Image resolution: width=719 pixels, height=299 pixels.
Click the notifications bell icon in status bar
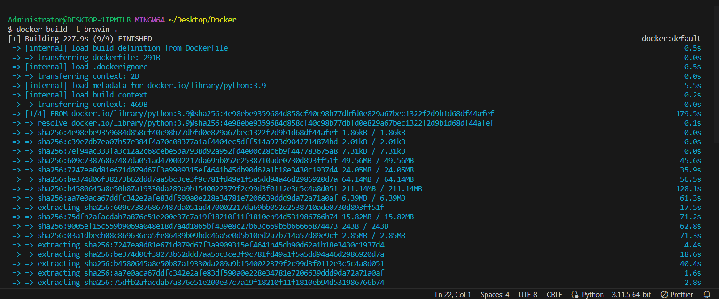706,294
